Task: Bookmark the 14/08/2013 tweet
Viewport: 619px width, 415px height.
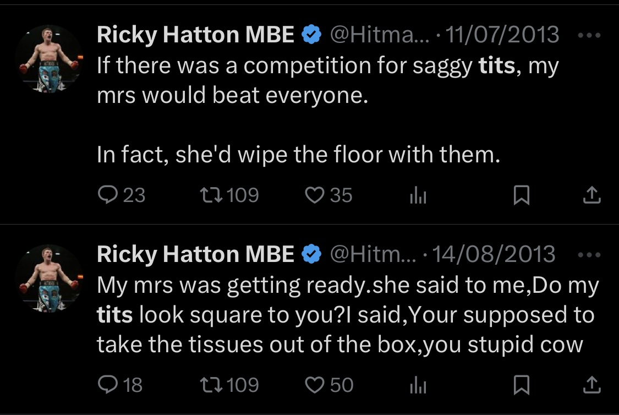Action: (x=521, y=385)
